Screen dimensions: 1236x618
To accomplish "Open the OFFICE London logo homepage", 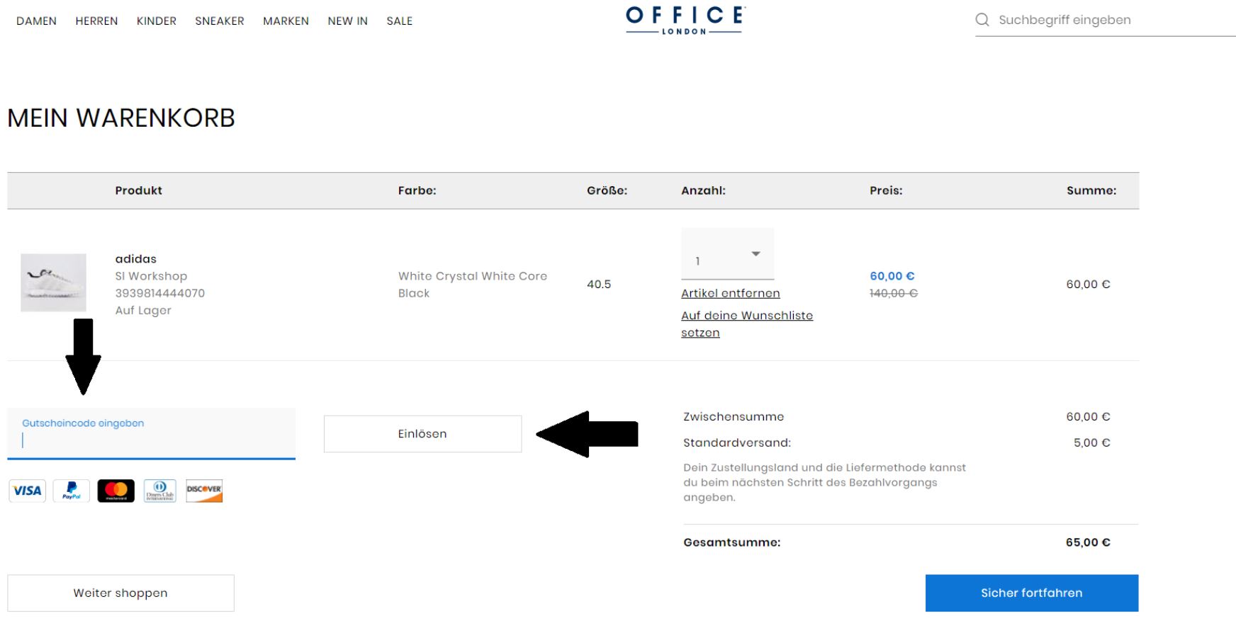I will pyautogui.click(x=685, y=21).
